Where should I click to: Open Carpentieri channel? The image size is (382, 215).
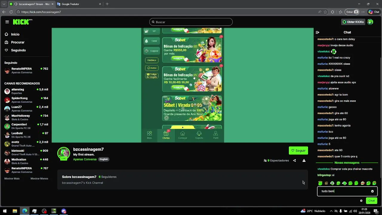click(x=26, y=126)
